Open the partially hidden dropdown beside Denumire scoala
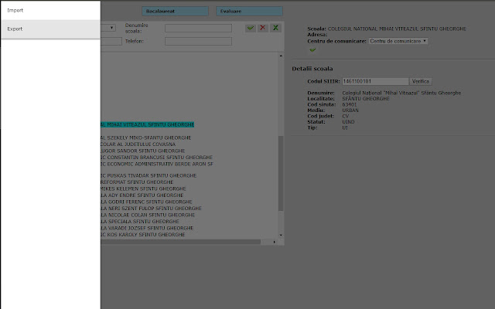 [x=108, y=28]
